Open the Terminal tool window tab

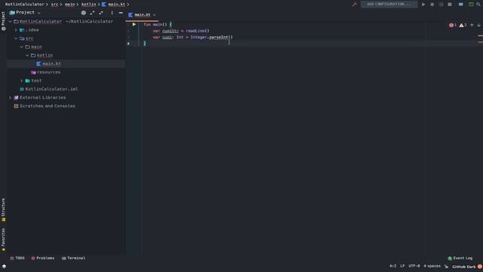(x=73, y=258)
